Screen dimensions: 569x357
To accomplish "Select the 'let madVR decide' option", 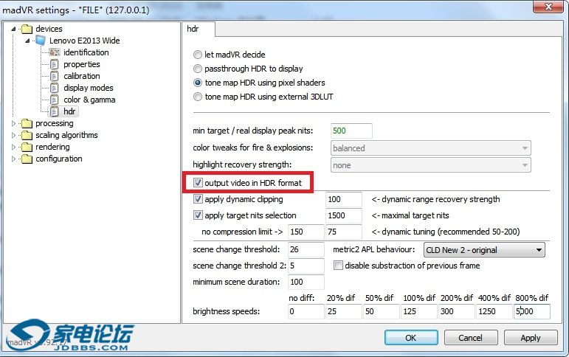I will 197,55.
